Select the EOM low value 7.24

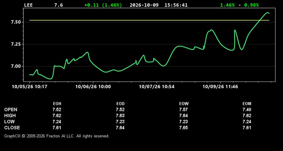247,122
